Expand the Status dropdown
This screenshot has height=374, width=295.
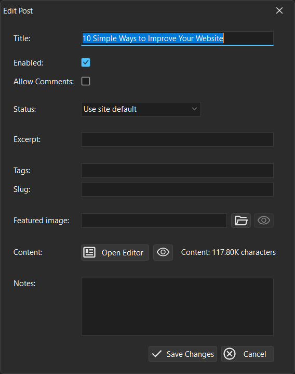click(141, 109)
